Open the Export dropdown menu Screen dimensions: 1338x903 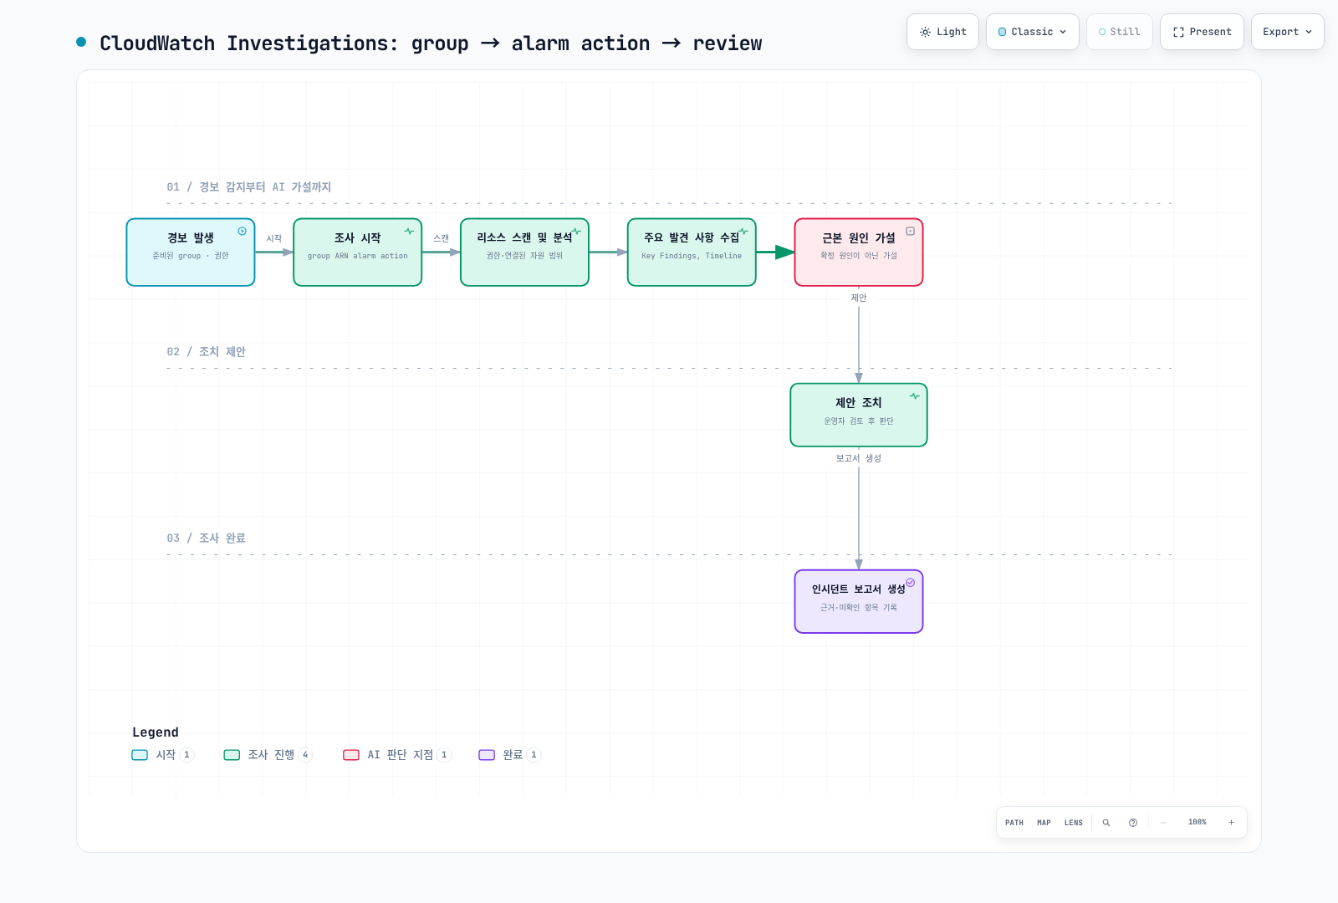point(1288,32)
